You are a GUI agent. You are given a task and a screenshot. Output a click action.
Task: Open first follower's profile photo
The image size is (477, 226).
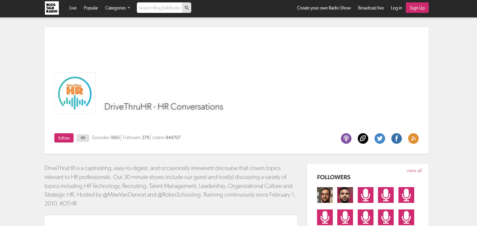click(325, 195)
